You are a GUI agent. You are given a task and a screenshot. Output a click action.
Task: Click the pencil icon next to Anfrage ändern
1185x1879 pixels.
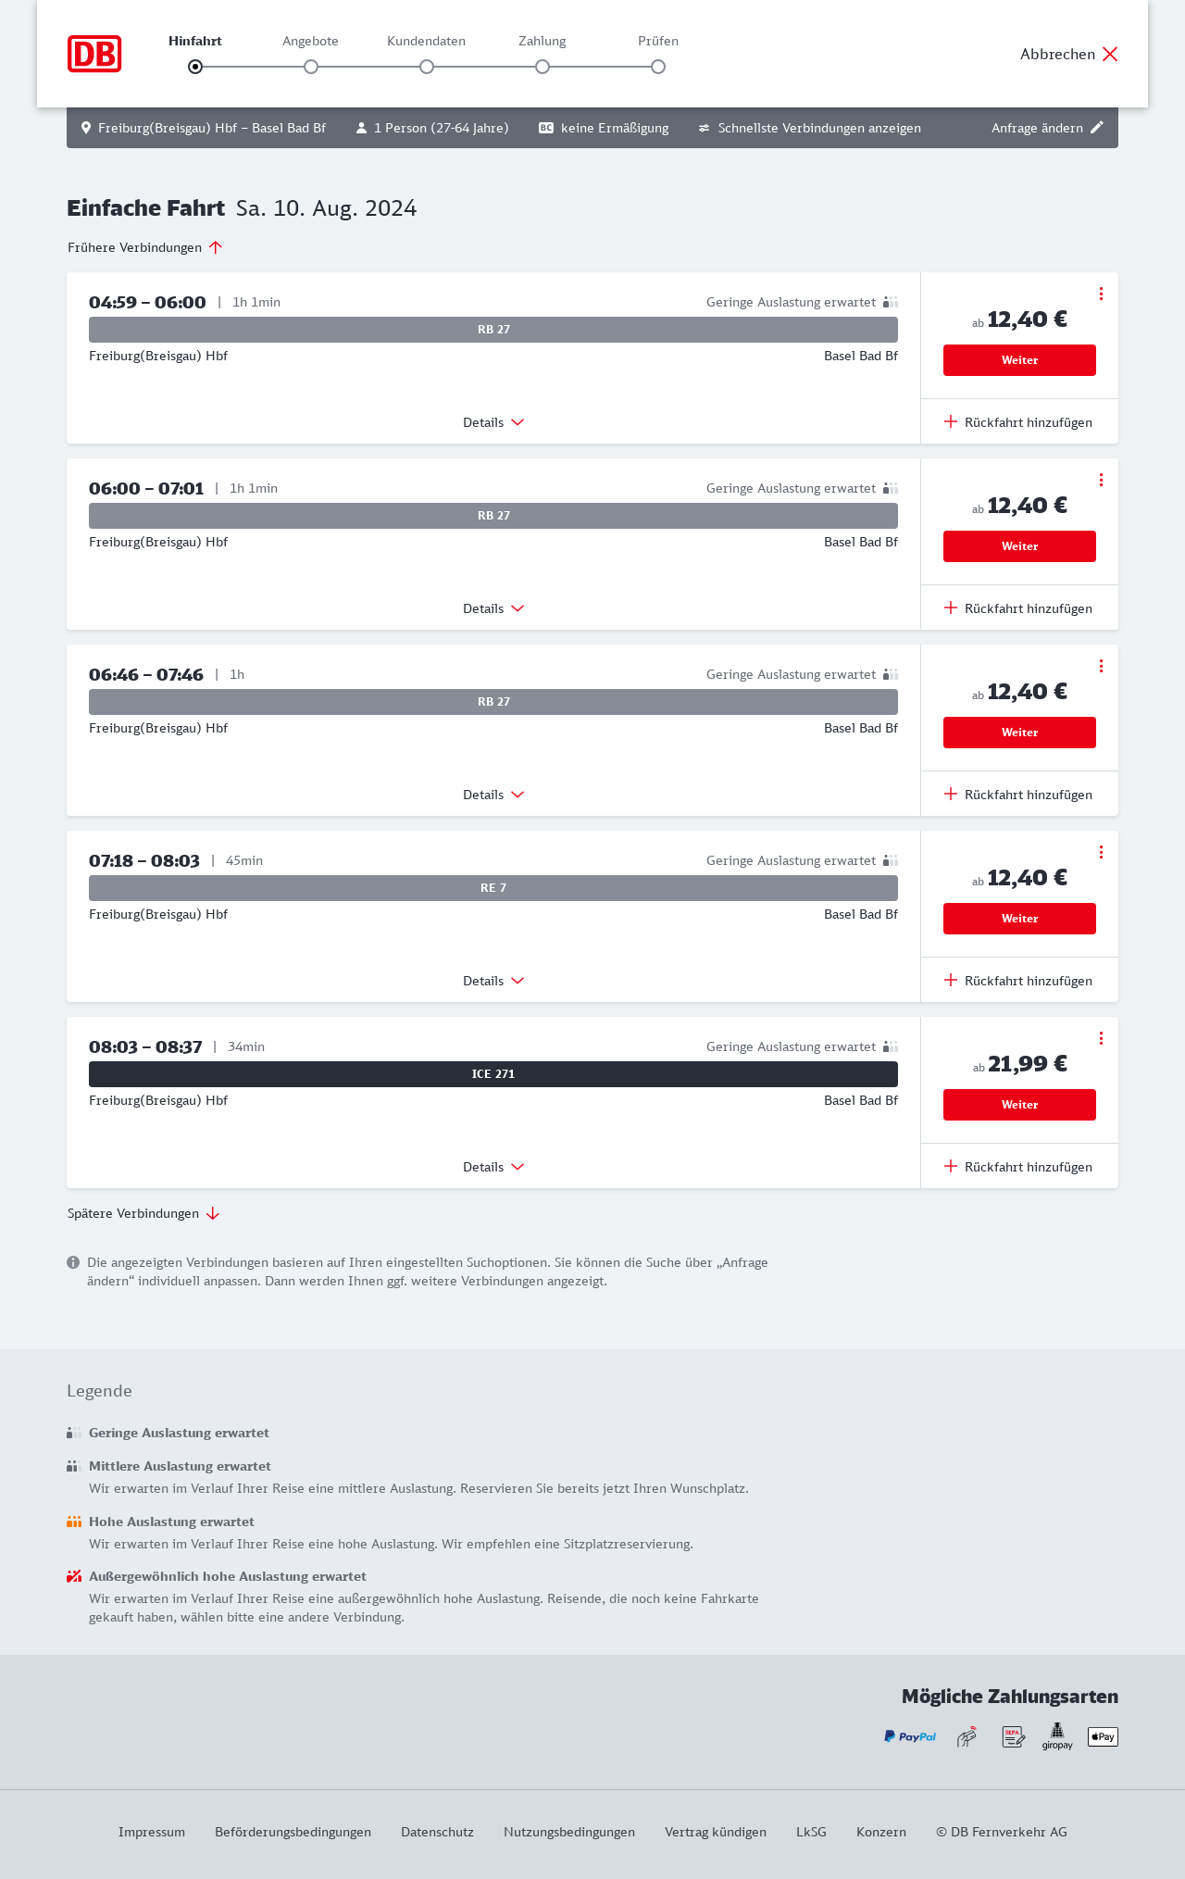(1097, 128)
